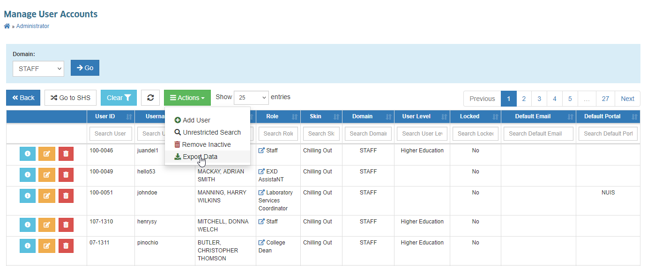Go to page 5

(570, 99)
